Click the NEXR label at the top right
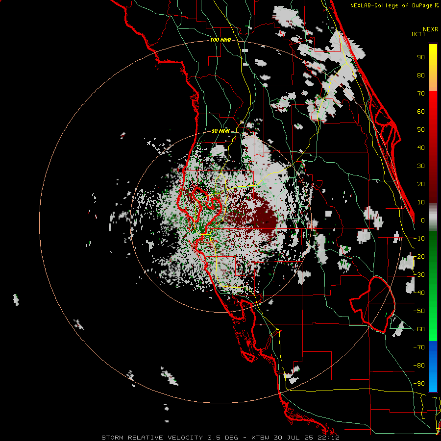441x441 pixels. [x=431, y=29]
